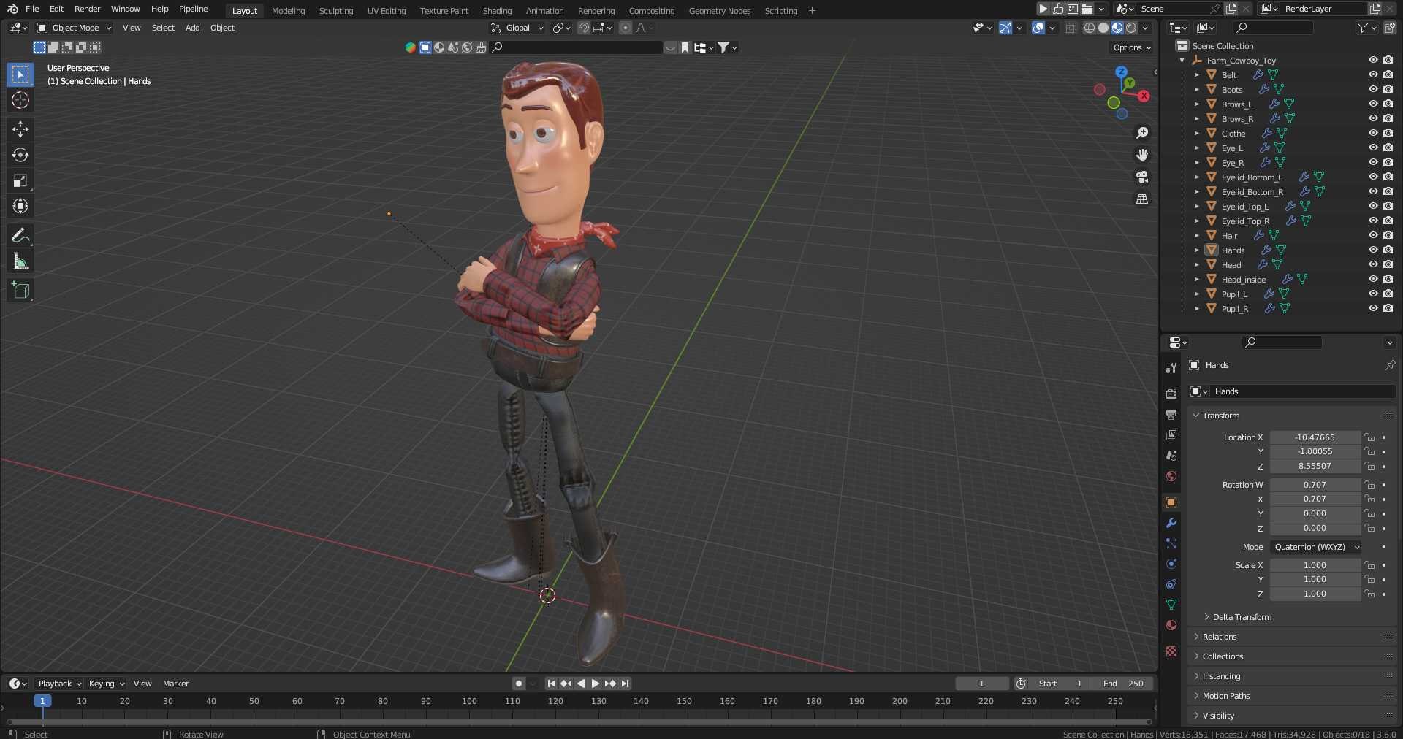Viewport: 1403px width, 739px height.
Task: Switch to Geometry Nodes workspace tab
Action: click(x=719, y=11)
